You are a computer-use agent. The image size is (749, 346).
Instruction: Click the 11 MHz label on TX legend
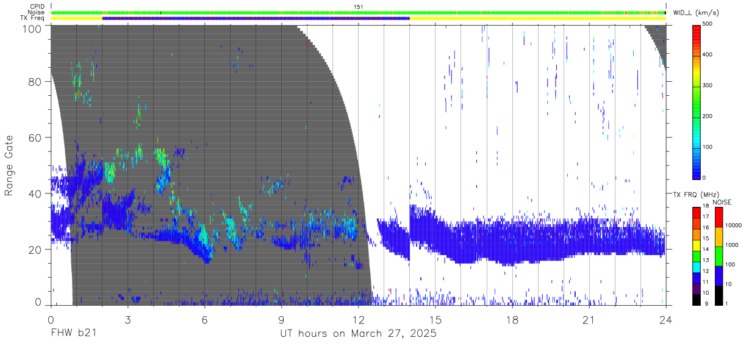[707, 282]
